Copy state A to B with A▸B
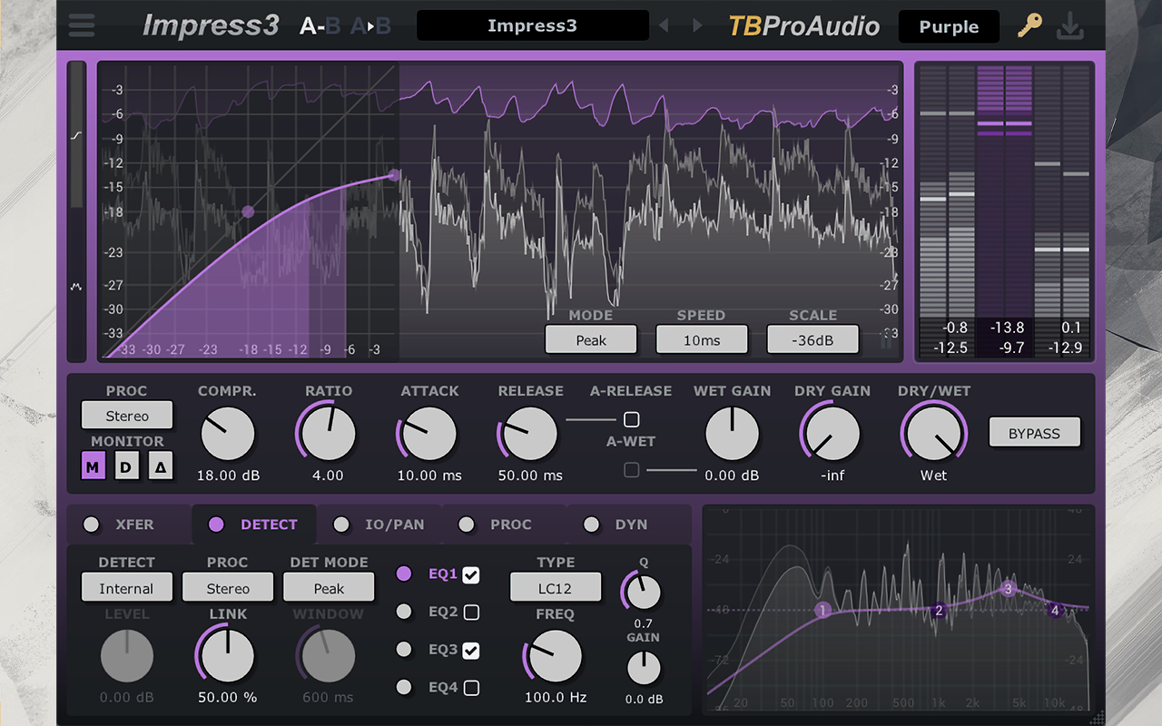 (371, 26)
